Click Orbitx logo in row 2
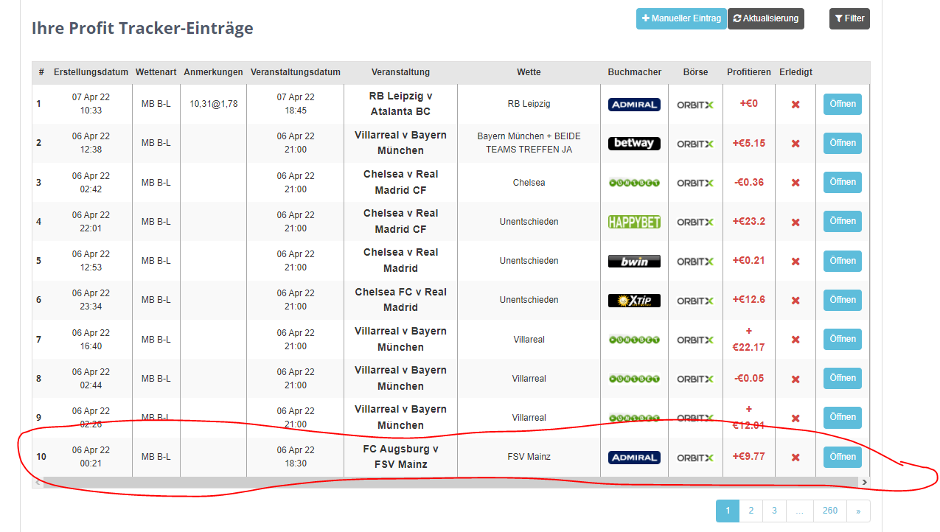This screenshot has height=532, width=940. (x=695, y=144)
